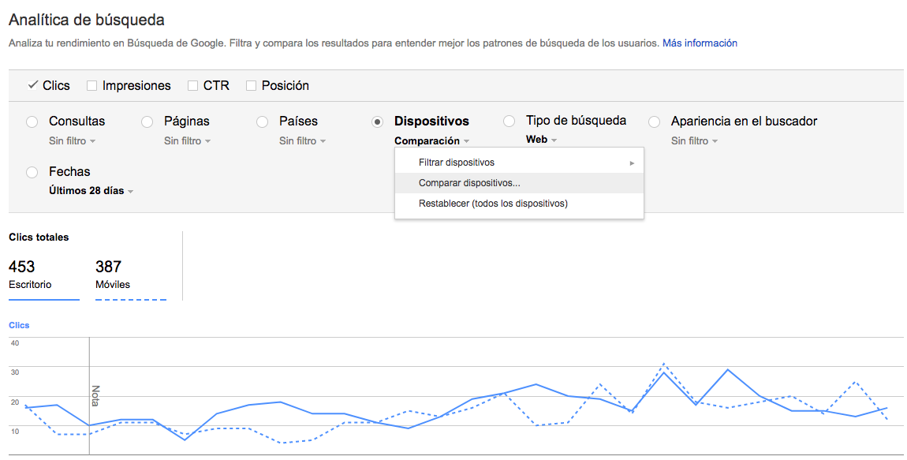This screenshot has height=460, width=907.
Task: Open the Últimos 28 días date dropdown
Action: click(x=89, y=190)
